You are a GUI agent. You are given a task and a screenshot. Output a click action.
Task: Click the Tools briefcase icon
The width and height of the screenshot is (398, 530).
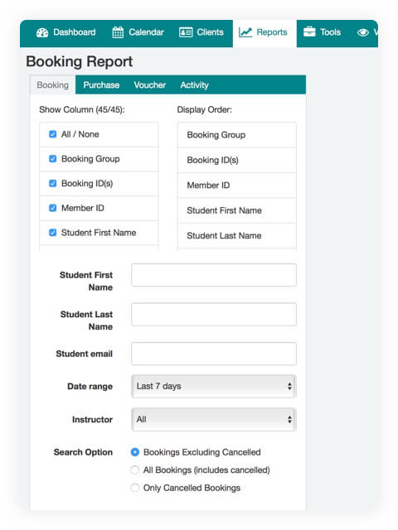pyautogui.click(x=309, y=32)
